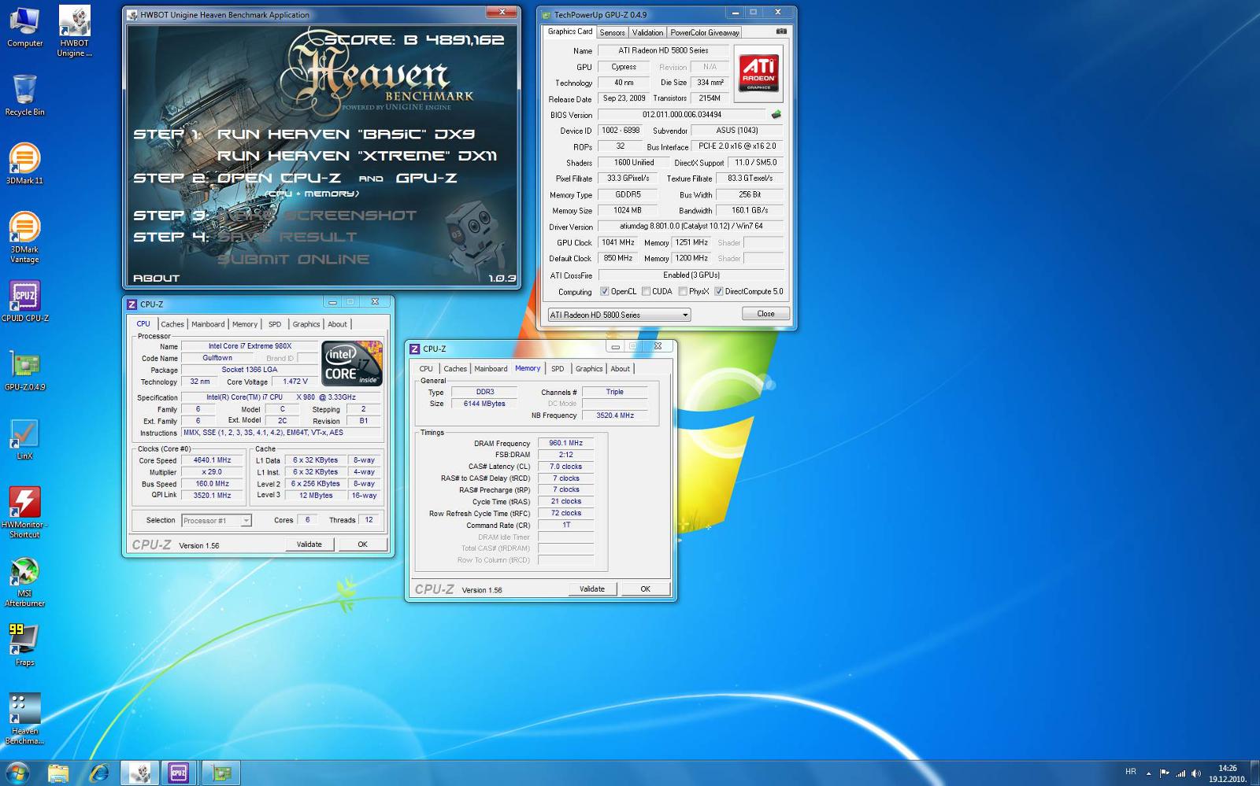Click GPU-Z screenshot camera icon
Image resolution: width=1260 pixels, height=786 pixels.
[x=781, y=31]
